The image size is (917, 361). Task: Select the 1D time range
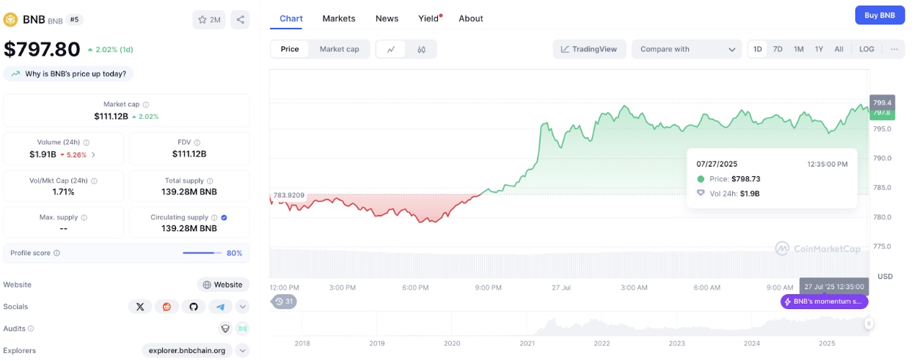click(758, 49)
